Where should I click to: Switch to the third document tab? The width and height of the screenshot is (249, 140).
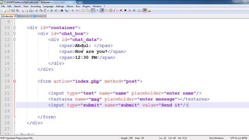tap(39, 16)
